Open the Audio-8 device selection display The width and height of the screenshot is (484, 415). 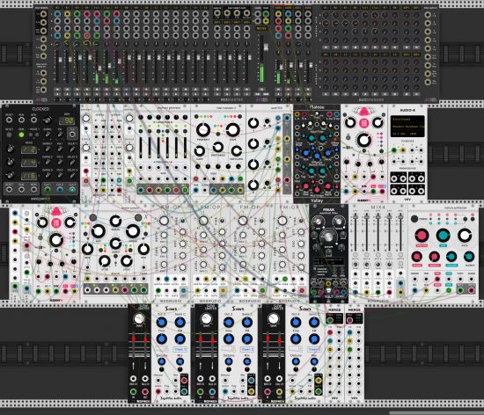[x=407, y=127]
